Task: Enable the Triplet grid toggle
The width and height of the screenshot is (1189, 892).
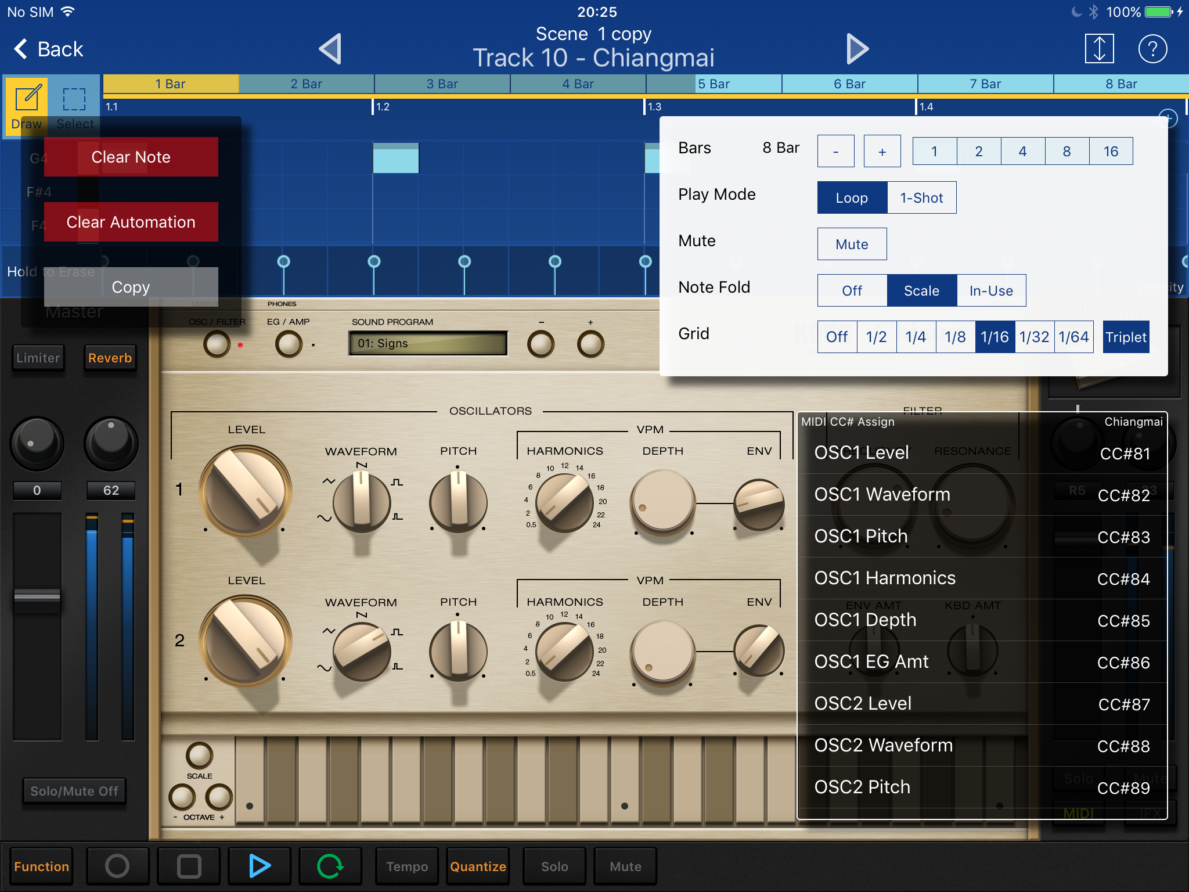Action: point(1126,337)
